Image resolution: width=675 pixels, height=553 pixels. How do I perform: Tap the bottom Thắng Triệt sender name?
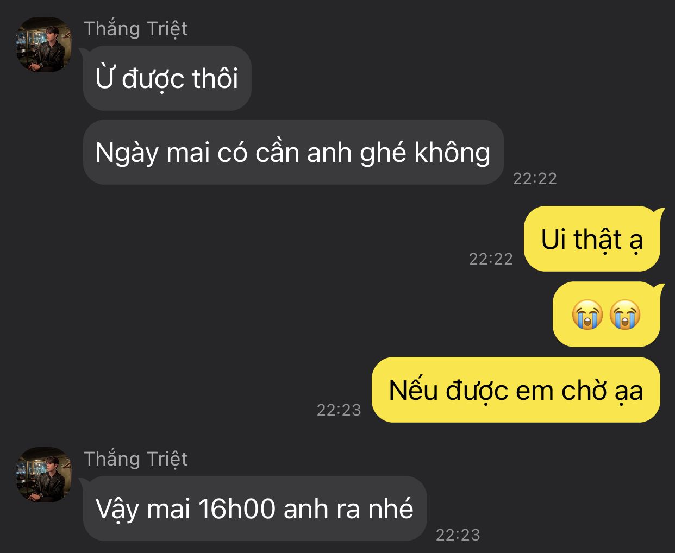[x=135, y=458]
